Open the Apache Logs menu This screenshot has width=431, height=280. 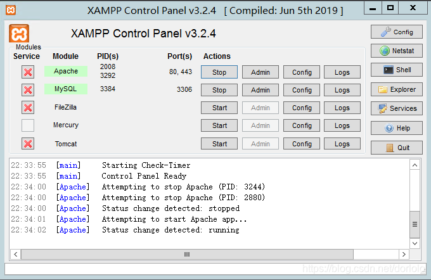click(x=342, y=72)
